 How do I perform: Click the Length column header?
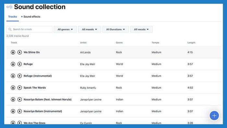191,43
